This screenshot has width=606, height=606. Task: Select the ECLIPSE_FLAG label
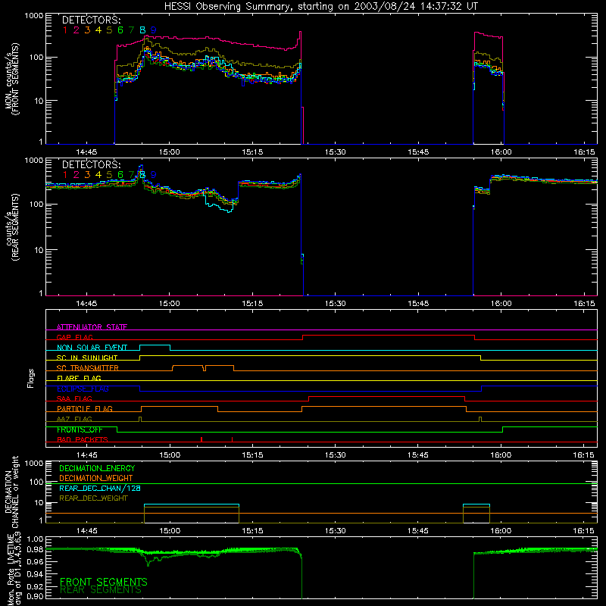(x=83, y=389)
